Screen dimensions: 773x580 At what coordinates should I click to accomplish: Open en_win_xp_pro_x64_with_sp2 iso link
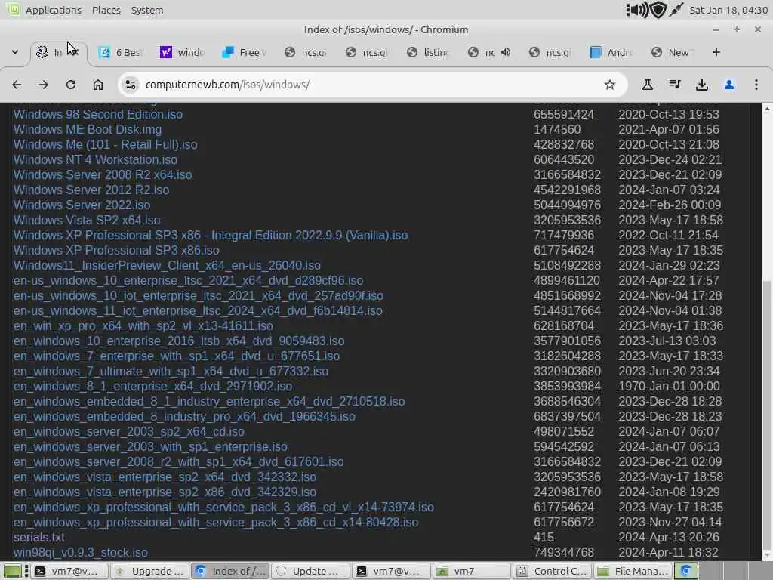click(x=143, y=326)
